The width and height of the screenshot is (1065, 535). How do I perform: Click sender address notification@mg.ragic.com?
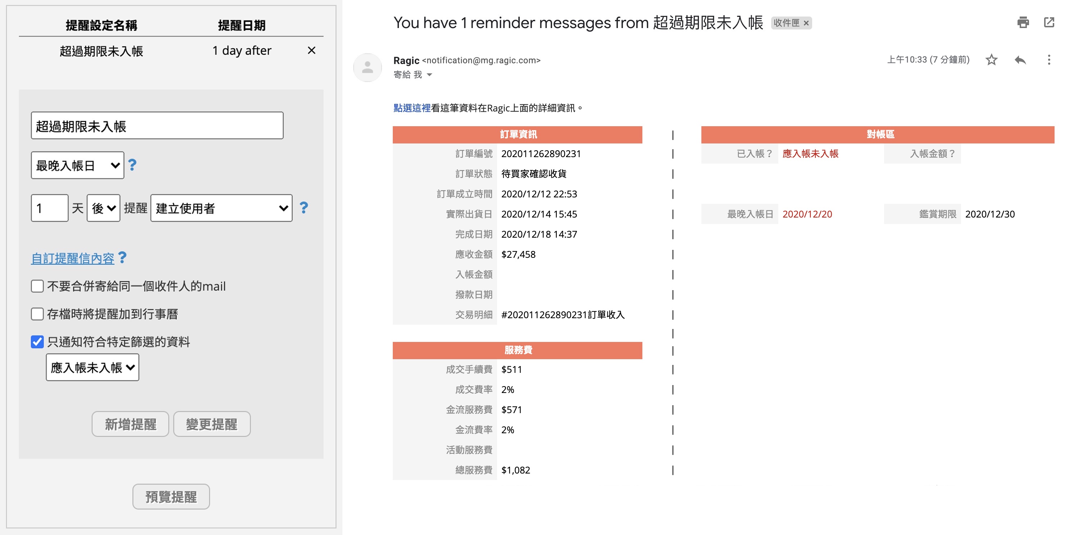pos(481,60)
